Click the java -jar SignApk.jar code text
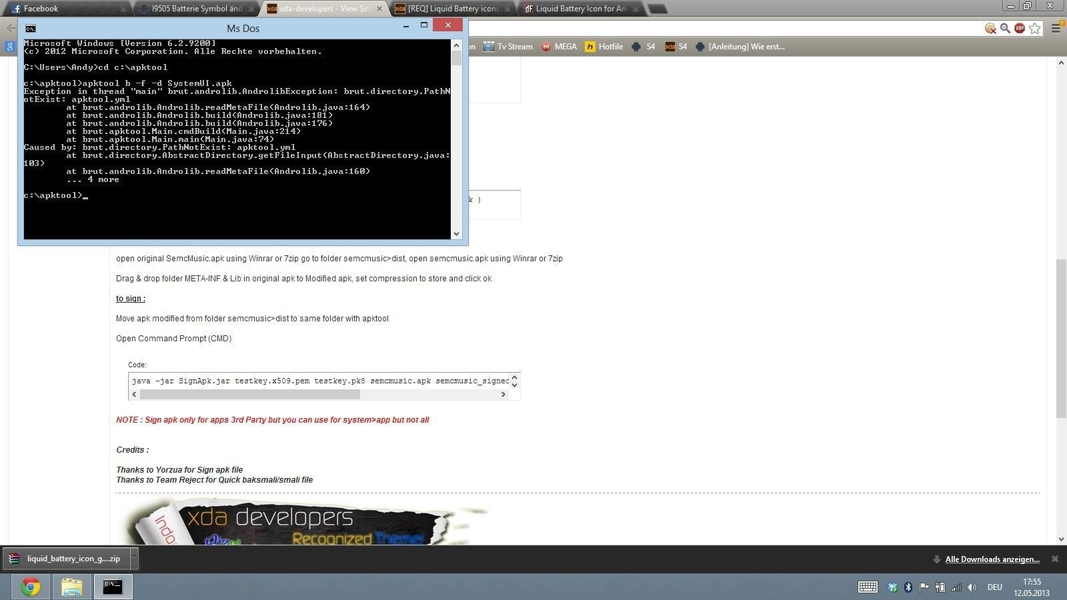This screenshot has width=1067, height=600. click(x=320, y=381)
